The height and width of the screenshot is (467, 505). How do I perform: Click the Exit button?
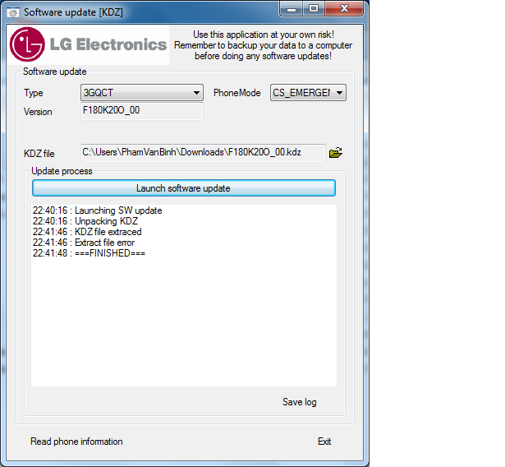324,442
